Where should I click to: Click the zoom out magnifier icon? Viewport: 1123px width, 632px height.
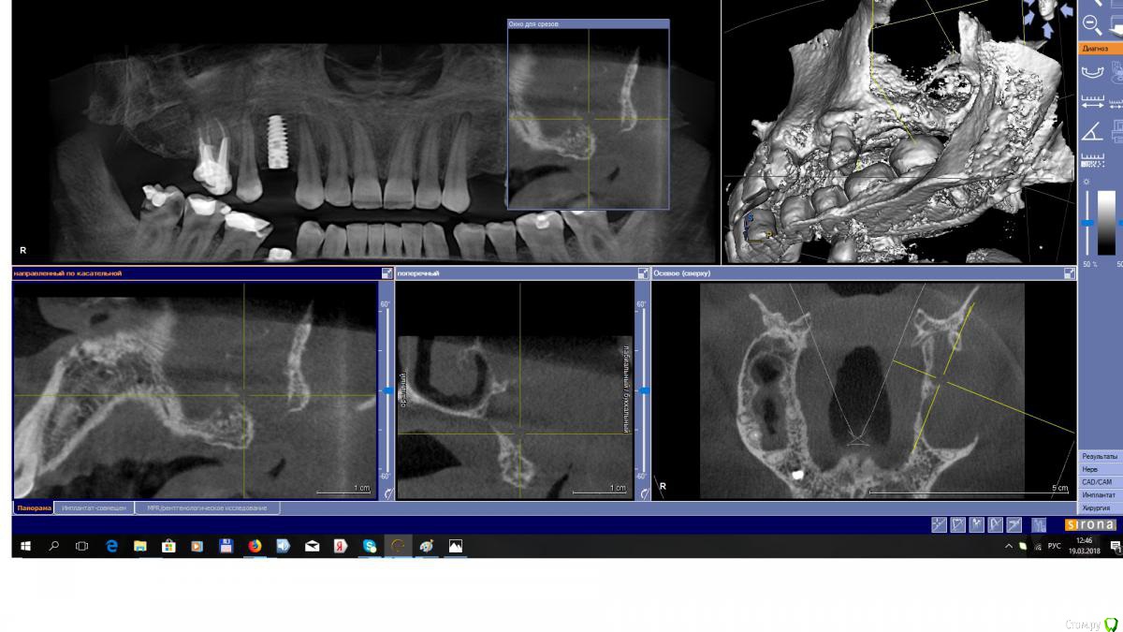click(x=1091, y=24)
